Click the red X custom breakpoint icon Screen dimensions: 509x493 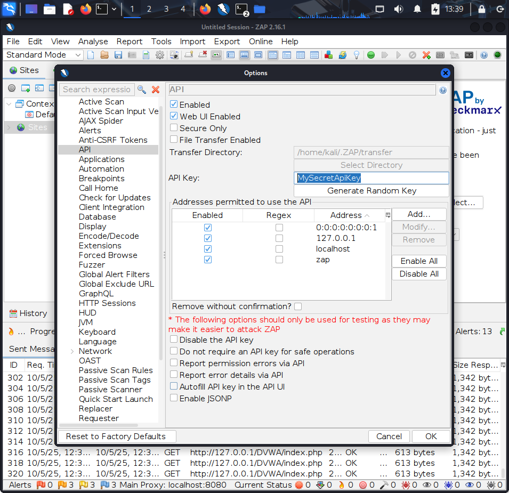[x=426, y=55]
